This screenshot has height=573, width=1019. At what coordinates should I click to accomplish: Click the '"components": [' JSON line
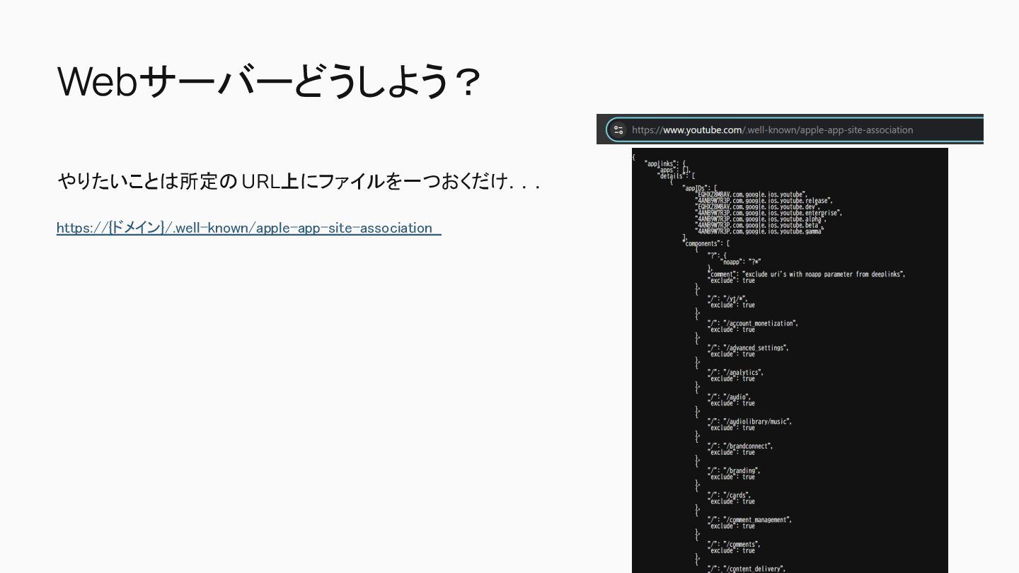[x=707, y=243]
